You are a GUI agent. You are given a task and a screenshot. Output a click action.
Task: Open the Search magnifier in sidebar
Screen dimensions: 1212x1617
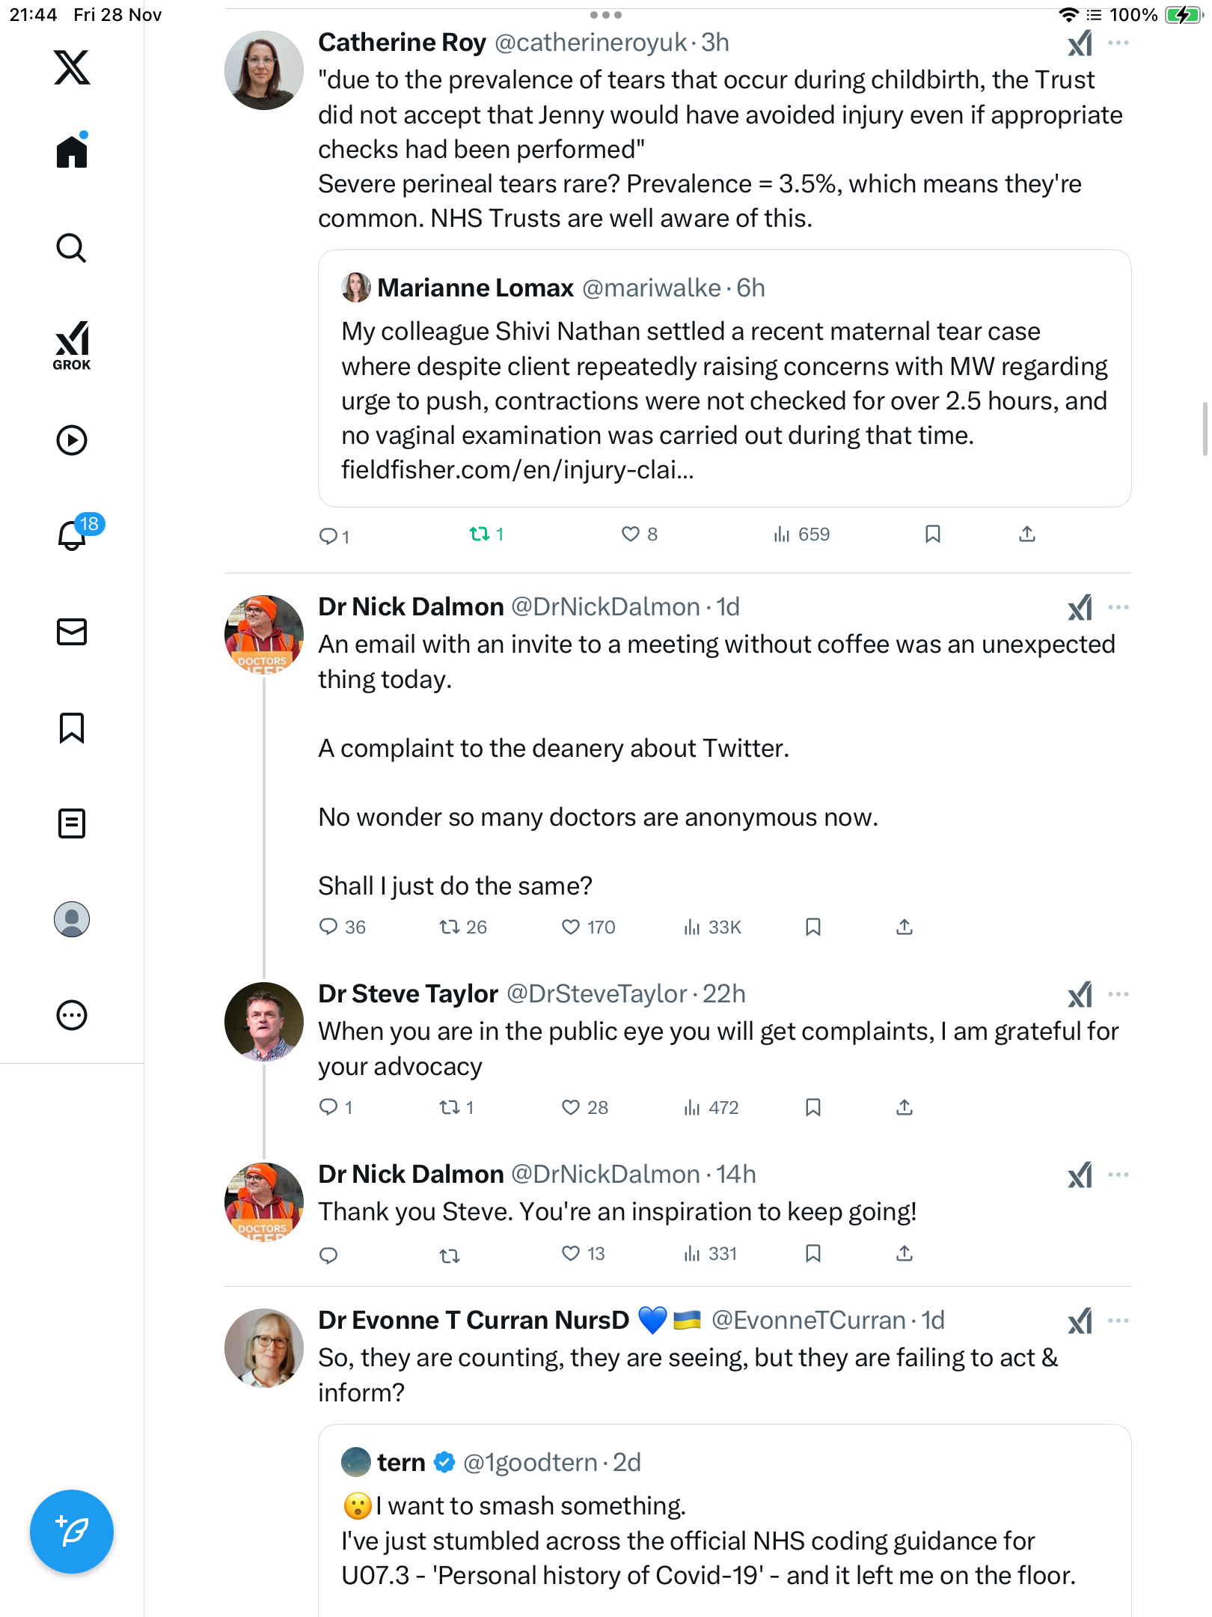(72, 248)
